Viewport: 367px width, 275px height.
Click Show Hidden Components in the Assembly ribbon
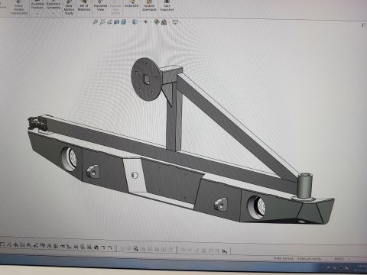(18, 8)
